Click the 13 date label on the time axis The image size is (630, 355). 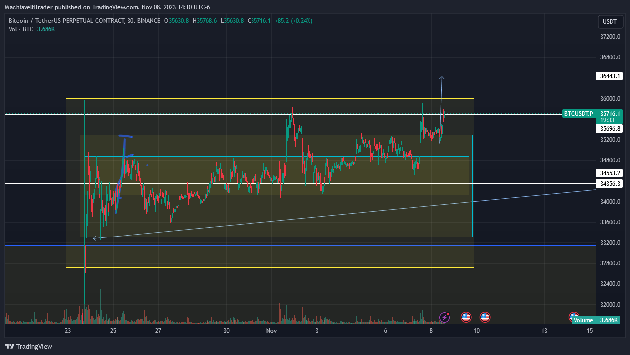point(544,331)
